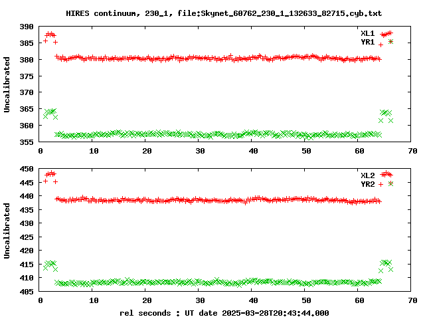
Task: Click the 360 y-axis value on the top plot
Action: (x=27, y=126)
